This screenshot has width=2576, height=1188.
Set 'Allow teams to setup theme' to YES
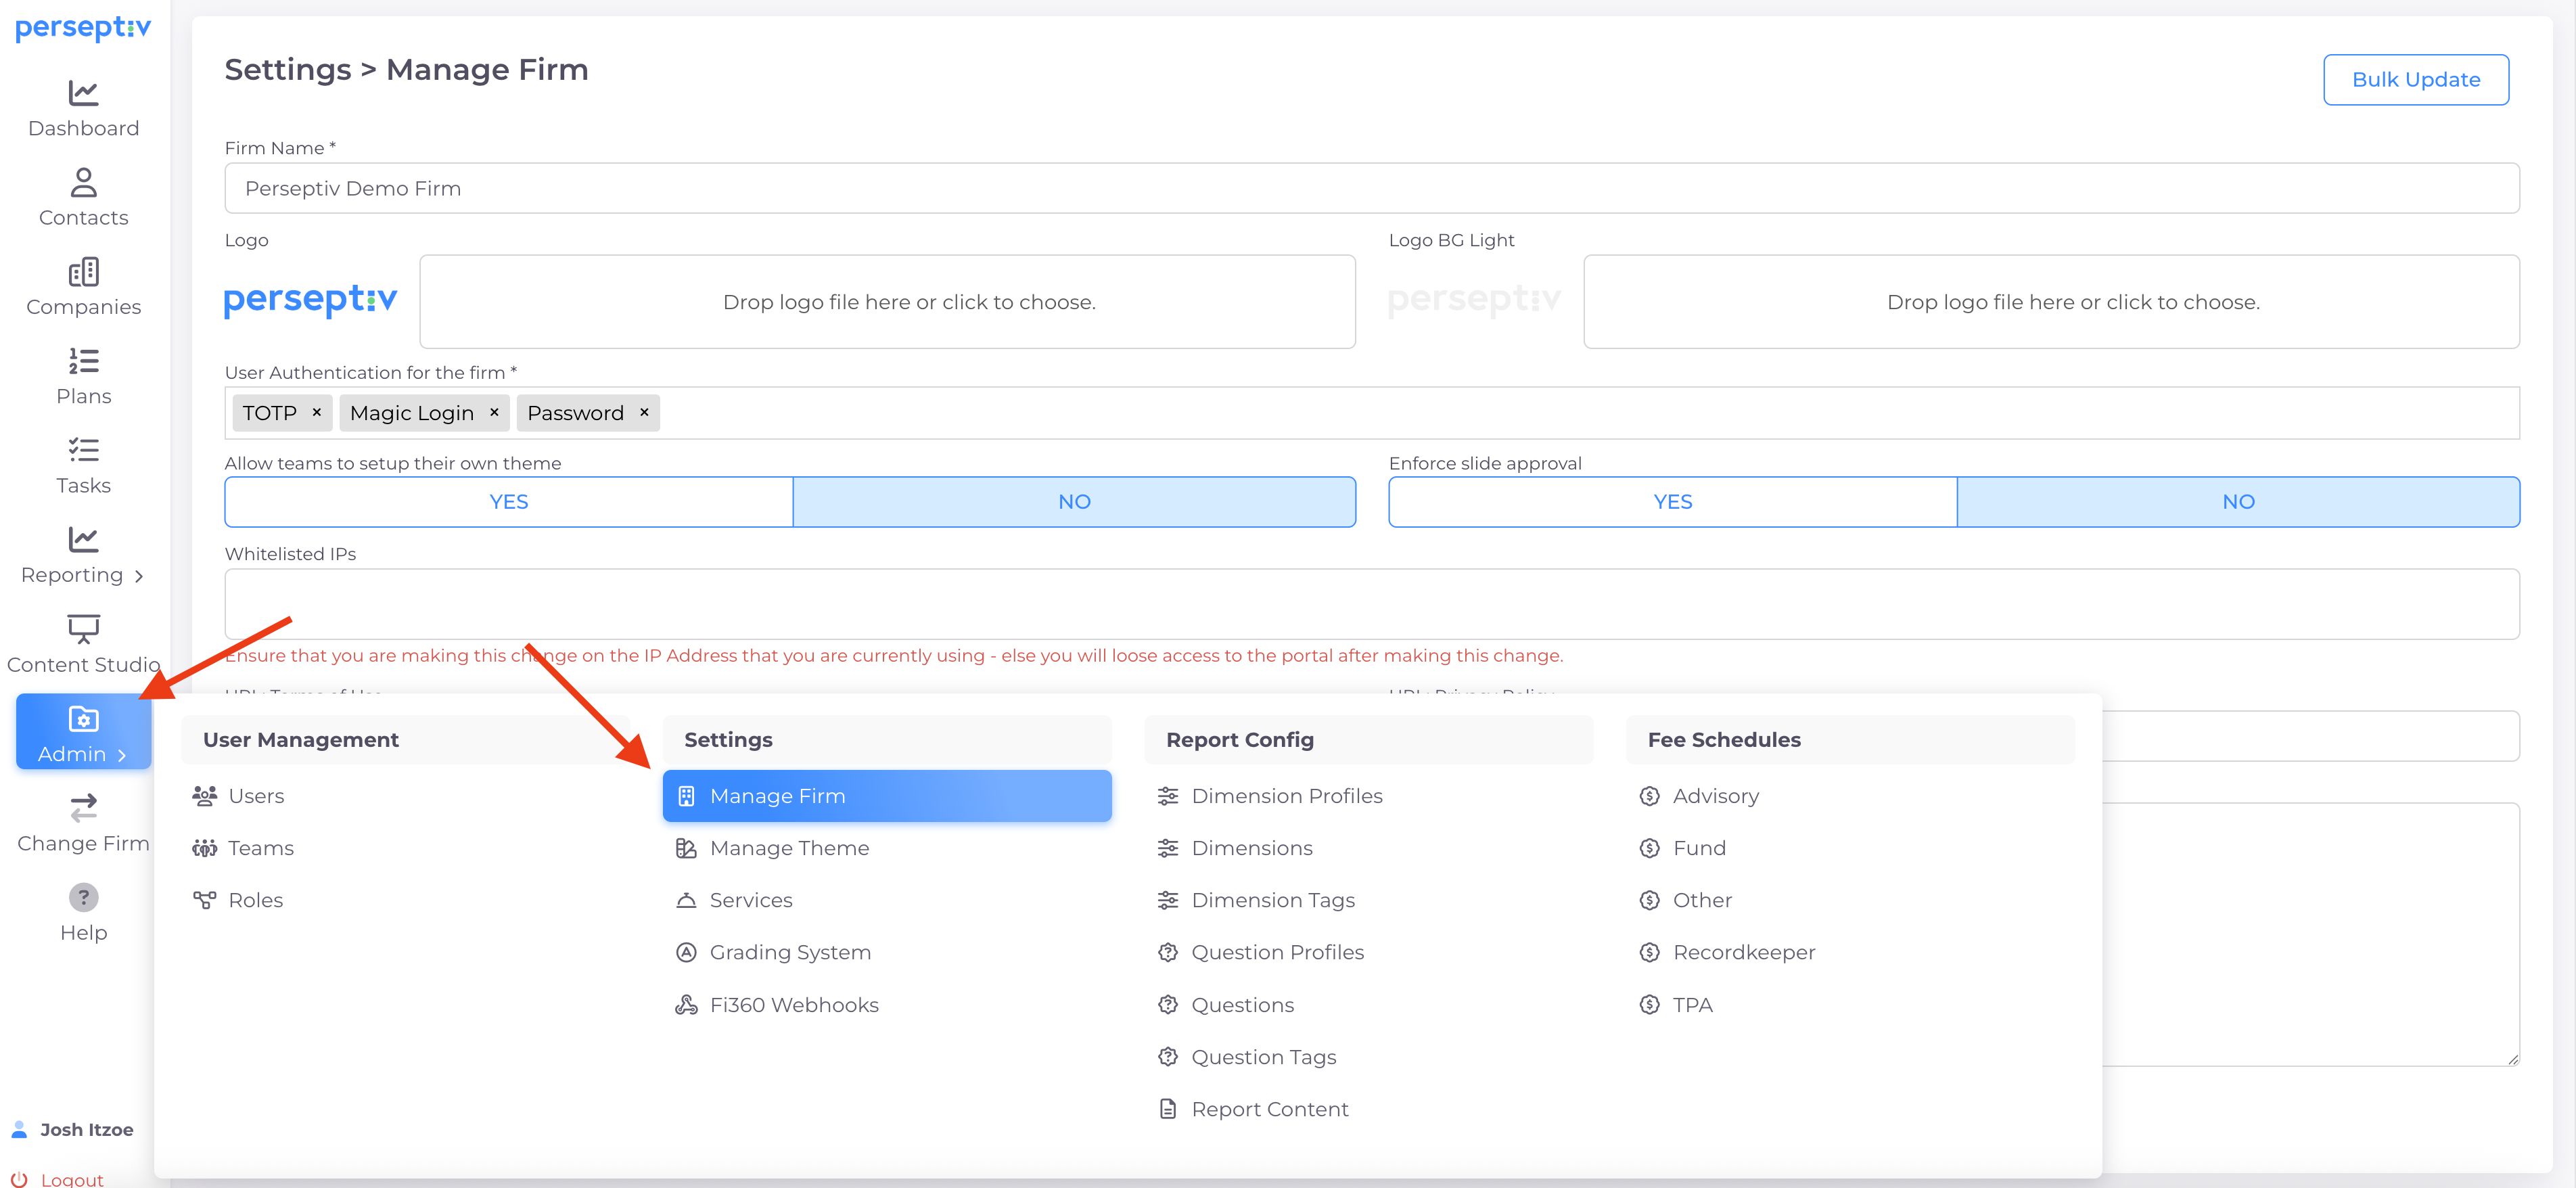click(508, 502)
